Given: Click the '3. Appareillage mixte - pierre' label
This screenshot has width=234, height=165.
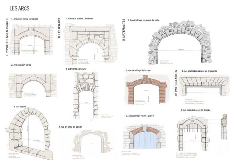Looking at the screenshot, I should 140,116.
